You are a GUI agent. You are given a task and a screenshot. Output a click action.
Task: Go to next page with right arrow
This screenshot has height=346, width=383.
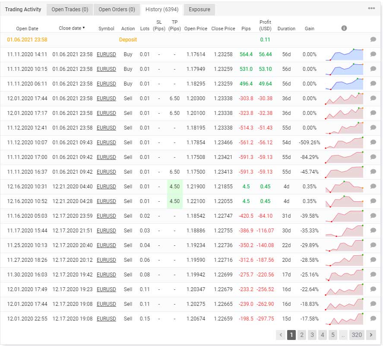370,335
